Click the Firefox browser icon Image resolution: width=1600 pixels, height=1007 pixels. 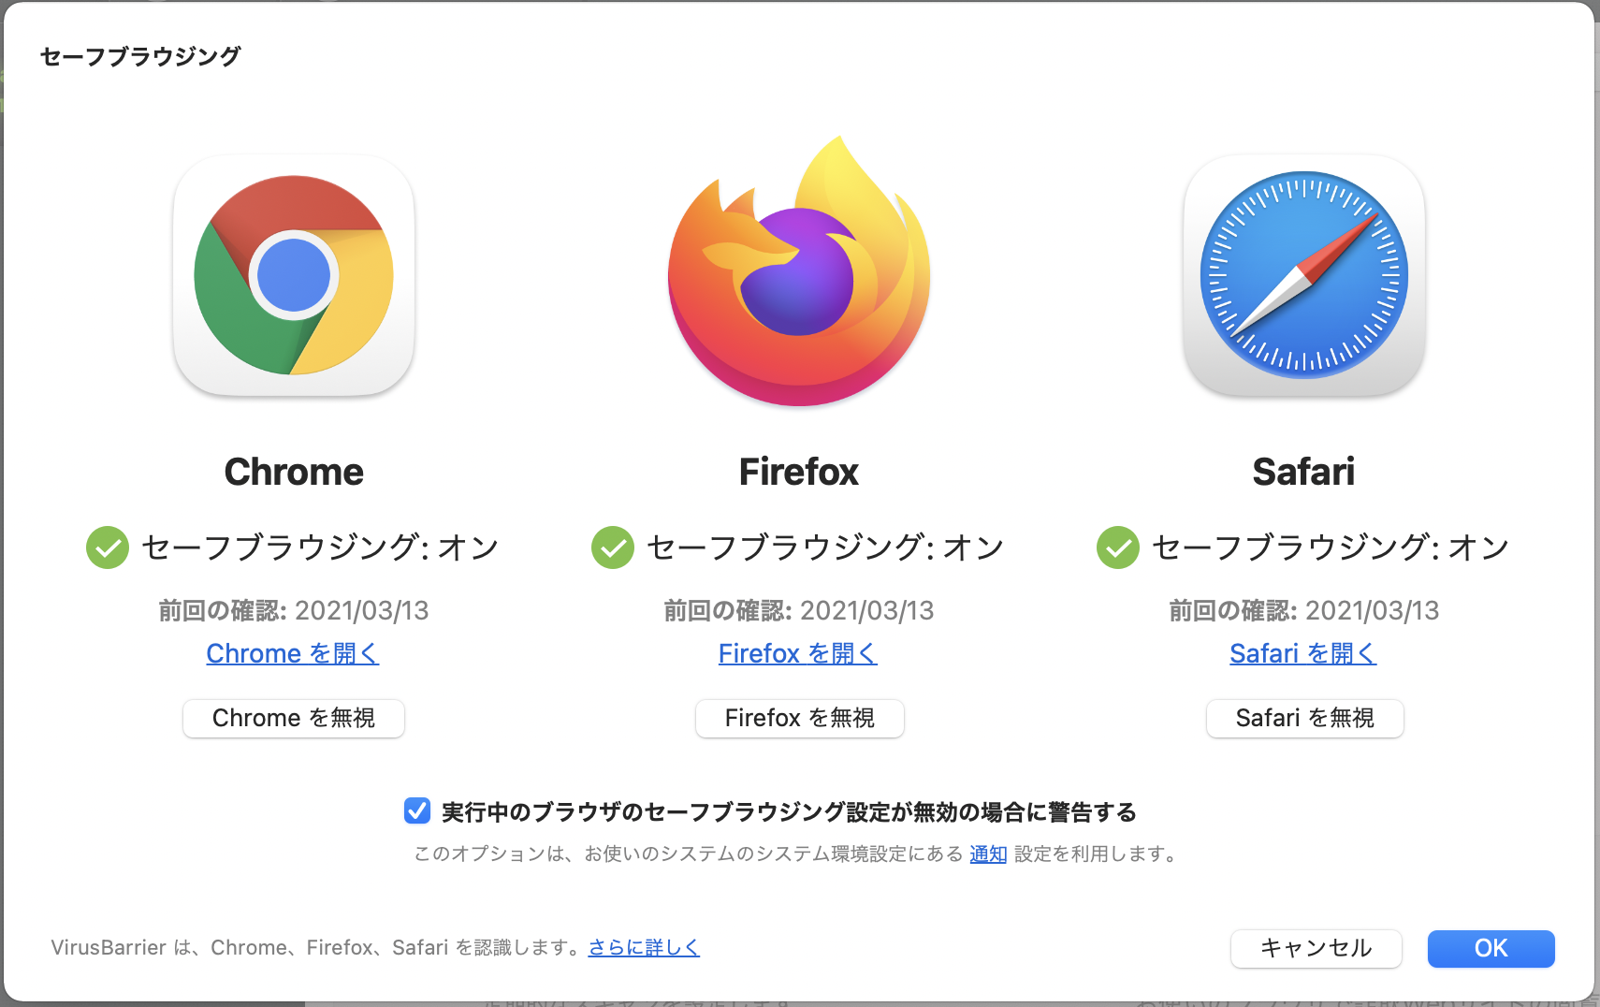pos(799,271)
